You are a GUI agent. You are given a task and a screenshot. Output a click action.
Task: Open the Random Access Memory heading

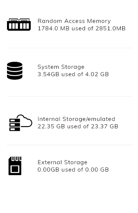coord(74,21)
